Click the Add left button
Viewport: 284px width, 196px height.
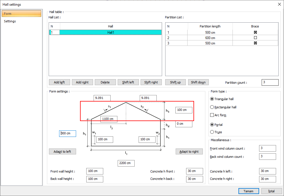tap(59, 82)
